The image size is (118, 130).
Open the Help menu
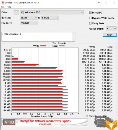[x=9, y=7]
